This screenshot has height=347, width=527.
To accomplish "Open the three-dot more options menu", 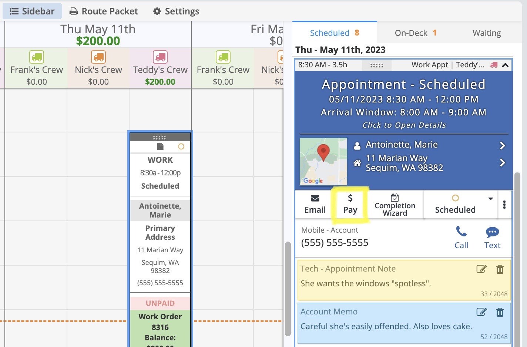I will click(x=504, y=205).
